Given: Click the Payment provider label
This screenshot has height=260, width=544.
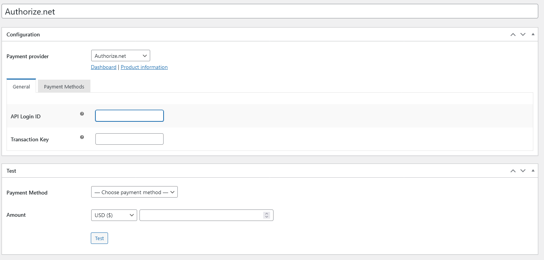Looking at the screenshot, I should pyautogui.click(x=28, y=56).
